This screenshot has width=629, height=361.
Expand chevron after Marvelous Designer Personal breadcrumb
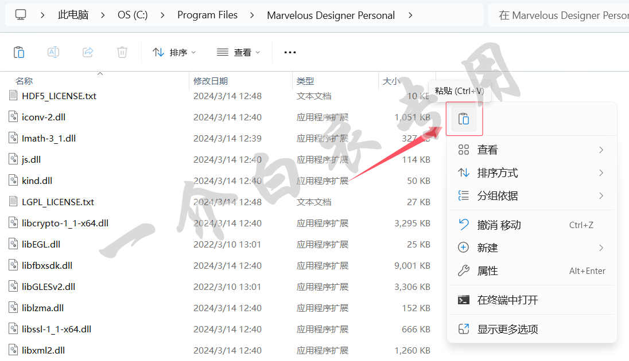410,15
